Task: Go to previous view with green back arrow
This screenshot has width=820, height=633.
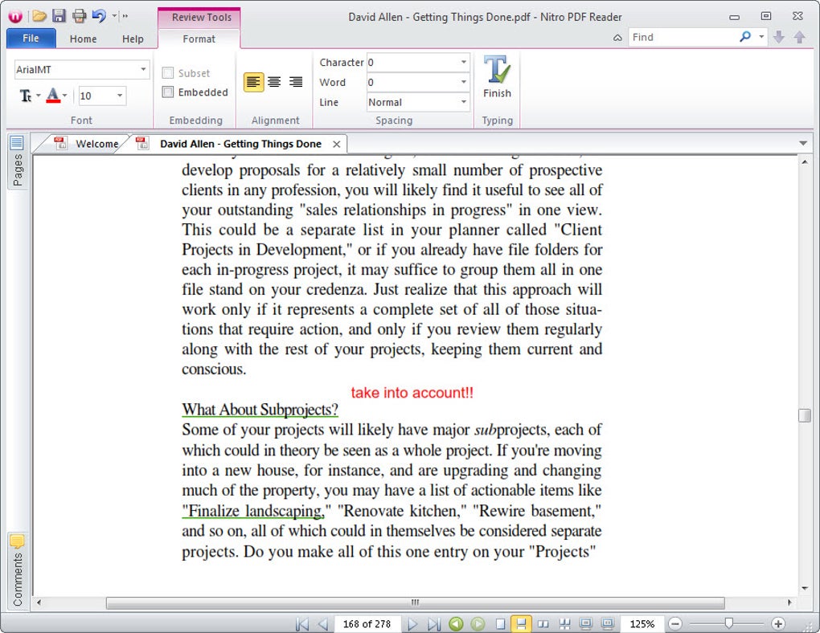Action: [x=456, y=624]
